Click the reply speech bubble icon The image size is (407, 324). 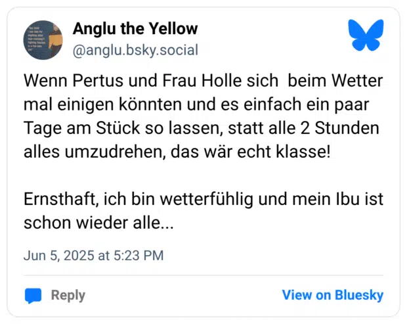coord(33,295)
